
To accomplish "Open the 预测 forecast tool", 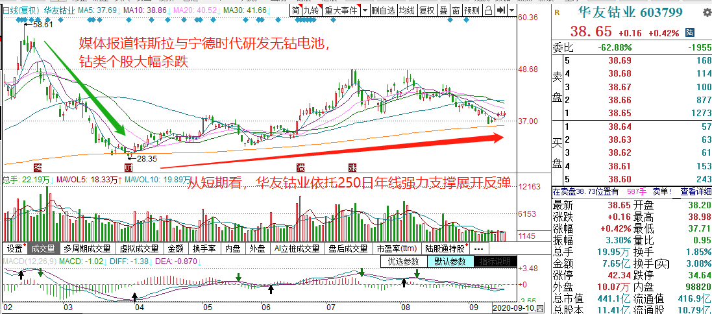I will (x=473, y=10).
